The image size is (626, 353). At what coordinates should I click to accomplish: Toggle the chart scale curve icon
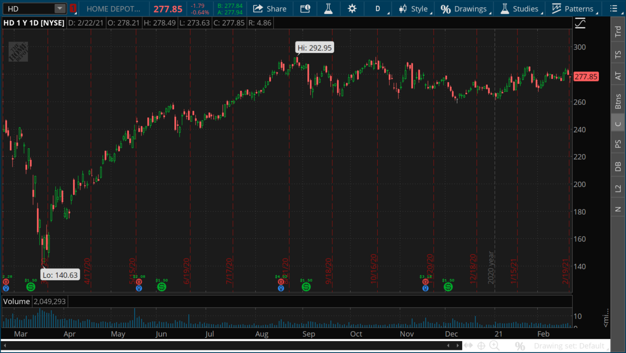pyautogui.click(x=580, y=23)
